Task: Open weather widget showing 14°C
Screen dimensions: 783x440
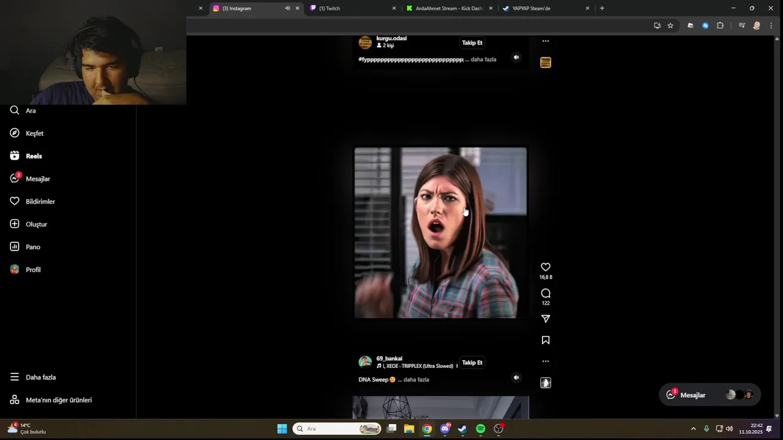Action: coord(27,428)
